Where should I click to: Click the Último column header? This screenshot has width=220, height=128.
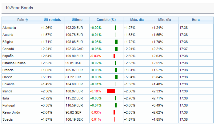click(77, 20)
